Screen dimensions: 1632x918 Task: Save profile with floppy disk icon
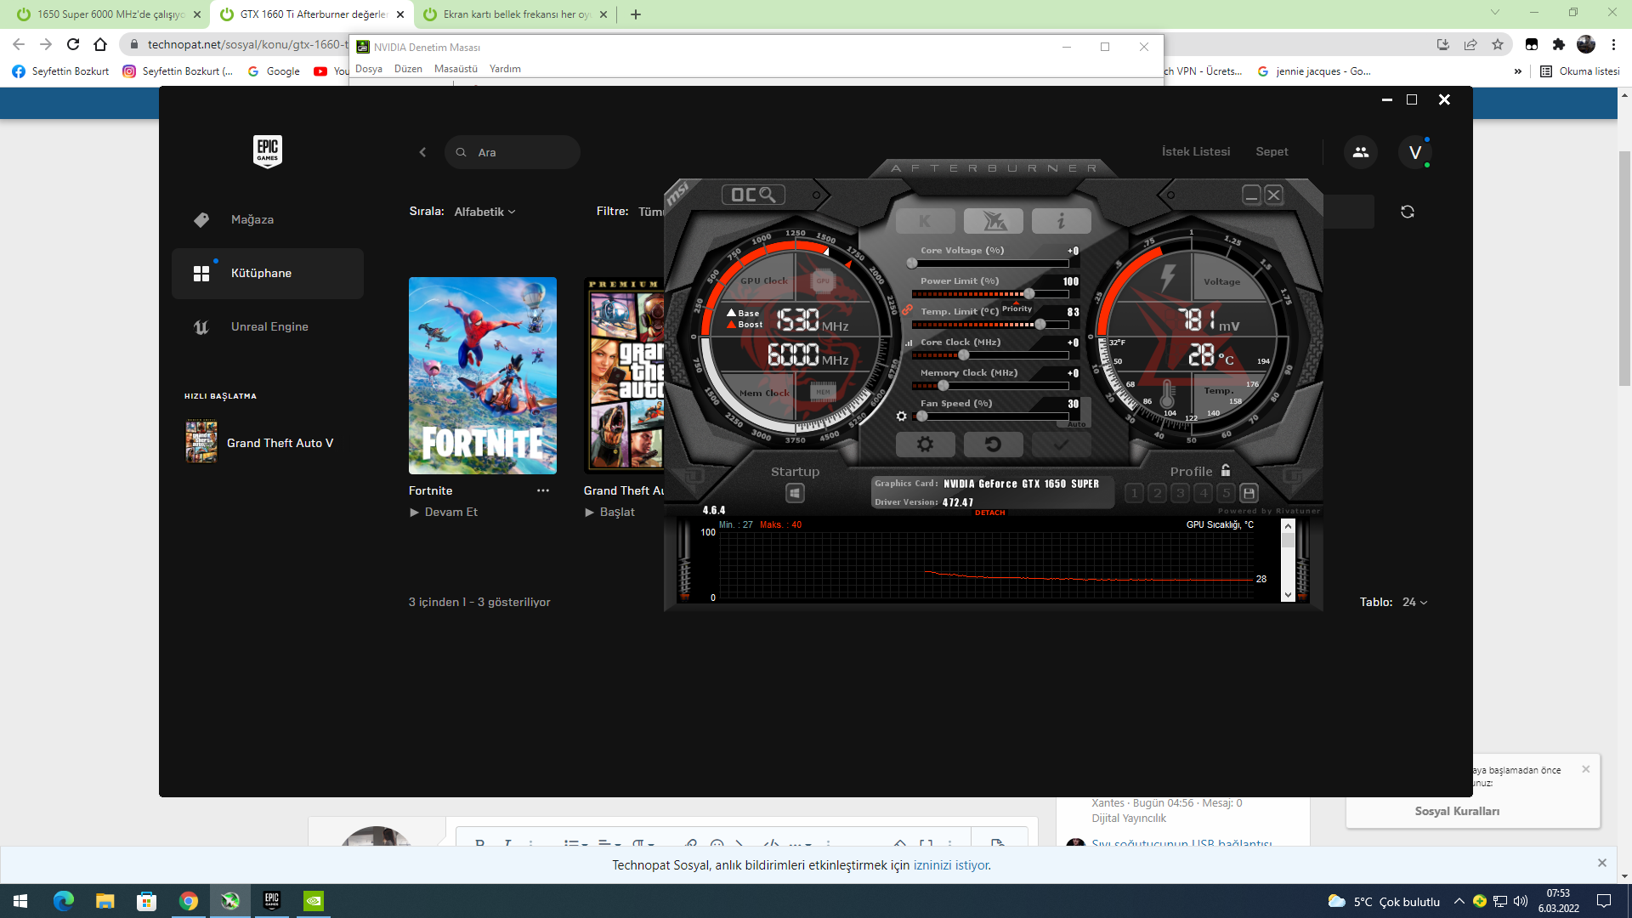(x=1249, y=493)
